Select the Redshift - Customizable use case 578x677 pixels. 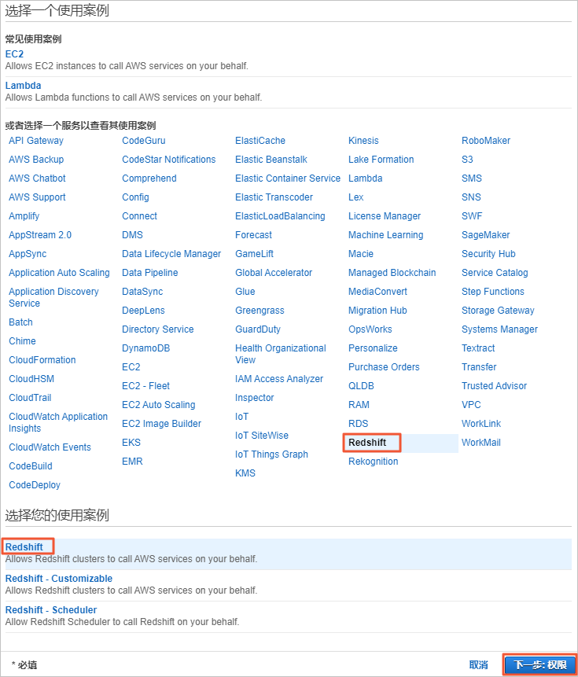(x=59, y=579)
